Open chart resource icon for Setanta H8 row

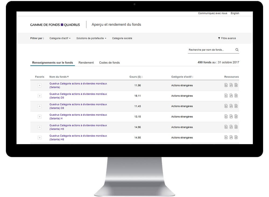(226, 137)
